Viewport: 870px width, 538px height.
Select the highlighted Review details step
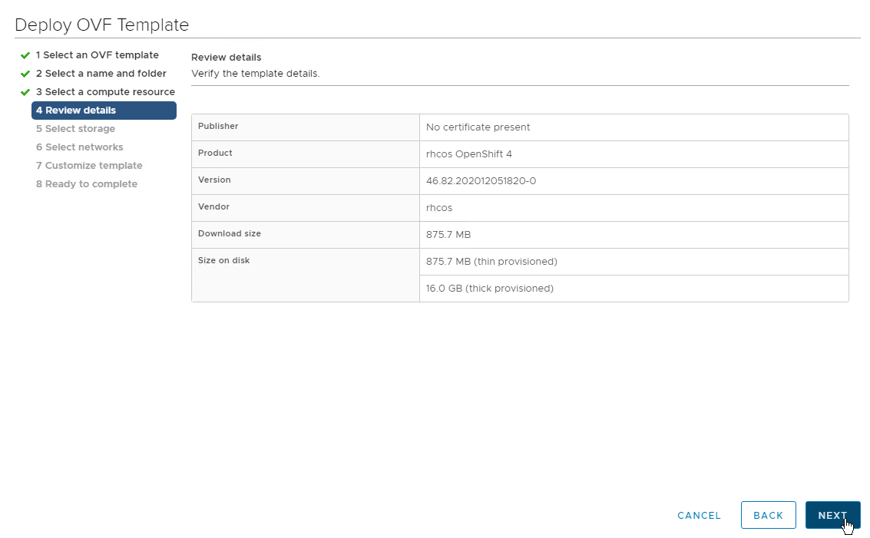(104, 111)
